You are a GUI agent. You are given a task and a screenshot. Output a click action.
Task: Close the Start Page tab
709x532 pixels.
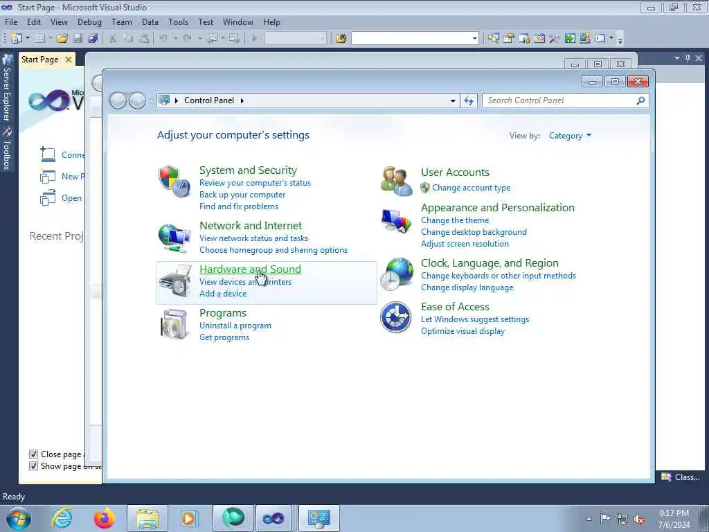tap(69, 60)
